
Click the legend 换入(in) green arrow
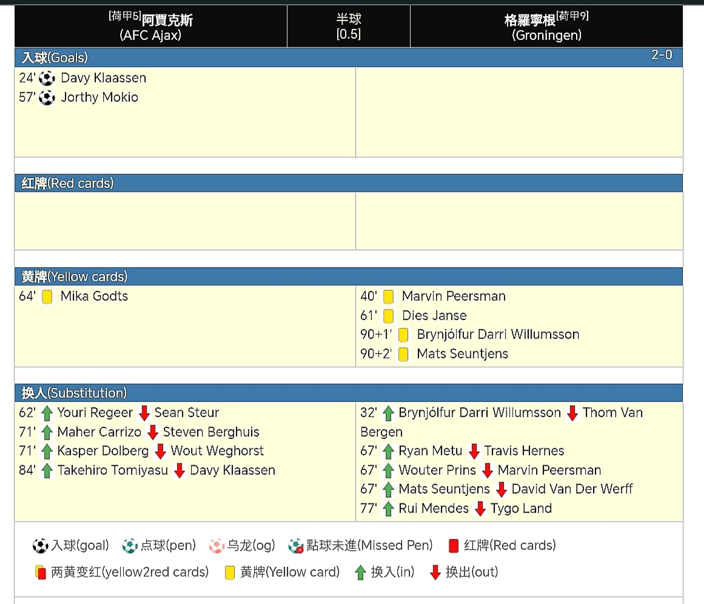tap(360, 572)
